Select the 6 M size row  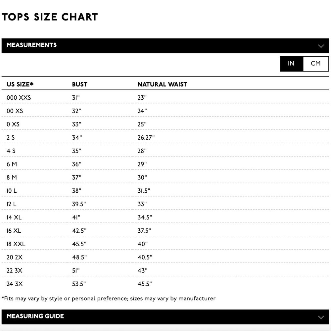(x=165, y=164)
